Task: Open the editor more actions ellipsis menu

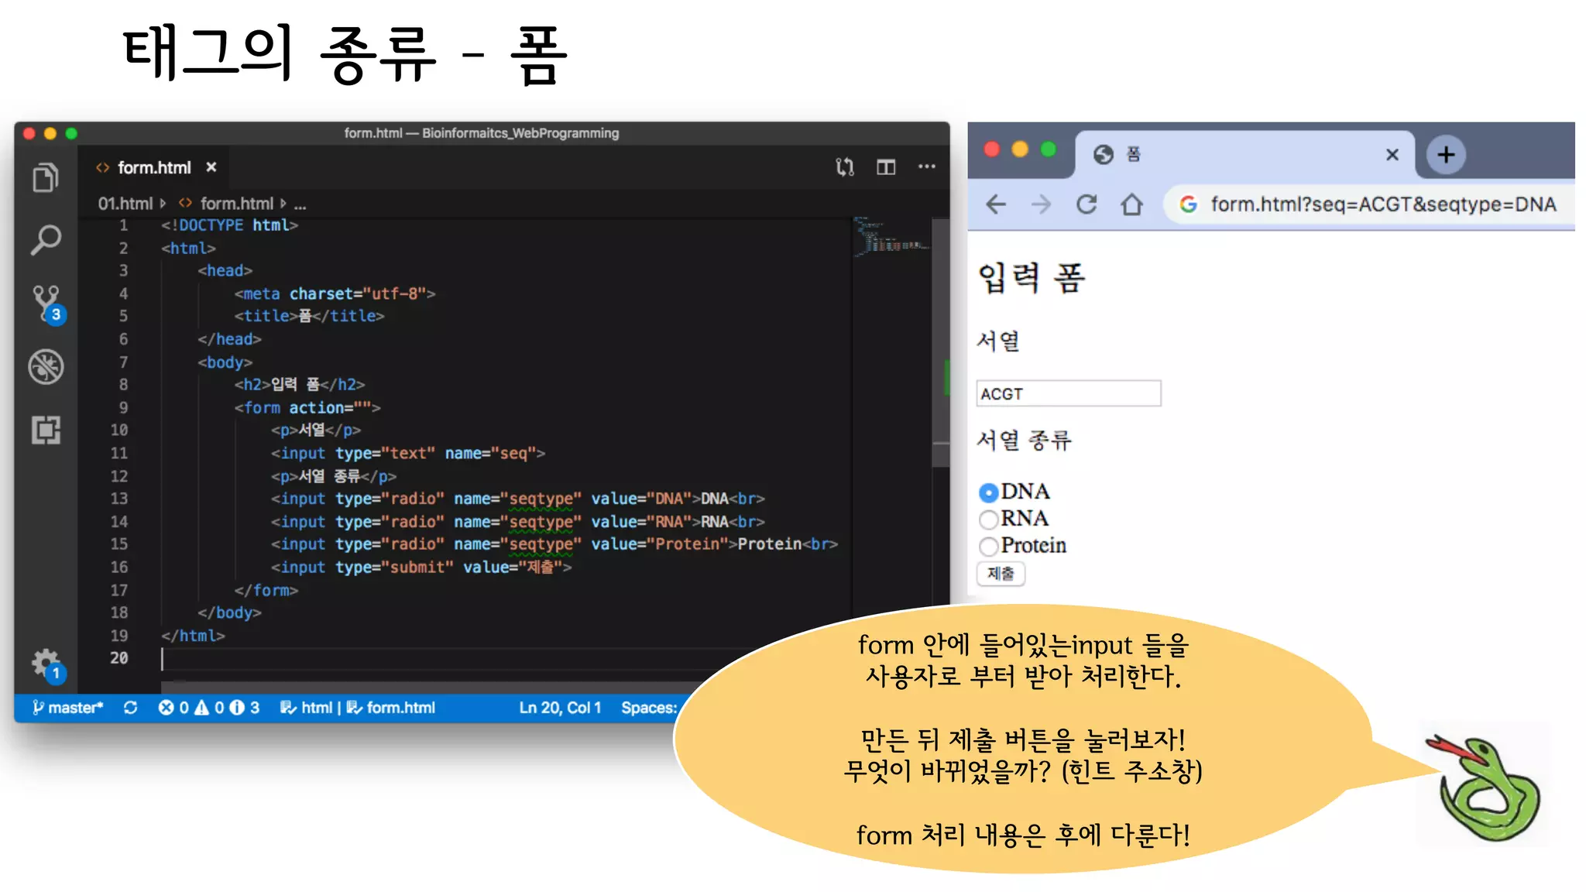Action: pyautogui.click(x=926, y=167)
